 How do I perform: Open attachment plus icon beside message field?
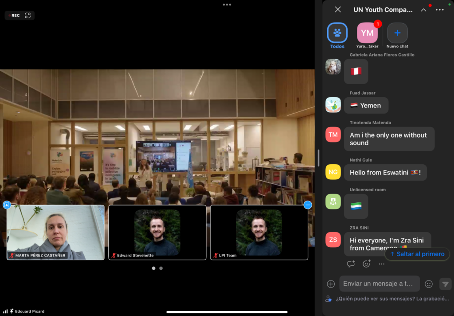[331, 284]
